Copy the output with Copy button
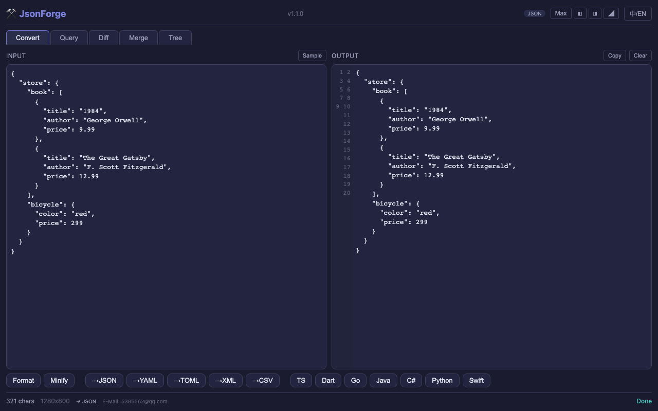The width and height of the screenshot is (658, 411). 615,55
